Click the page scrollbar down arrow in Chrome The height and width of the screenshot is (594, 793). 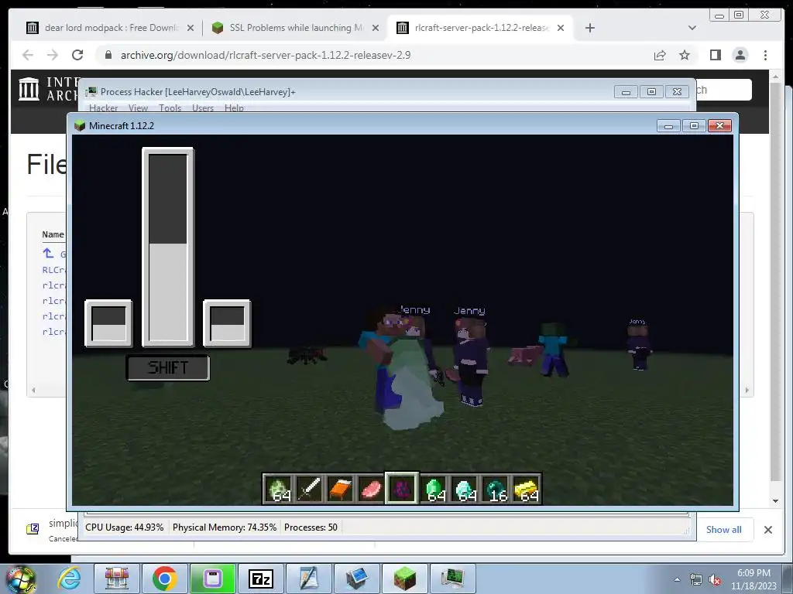click(775, 501)
